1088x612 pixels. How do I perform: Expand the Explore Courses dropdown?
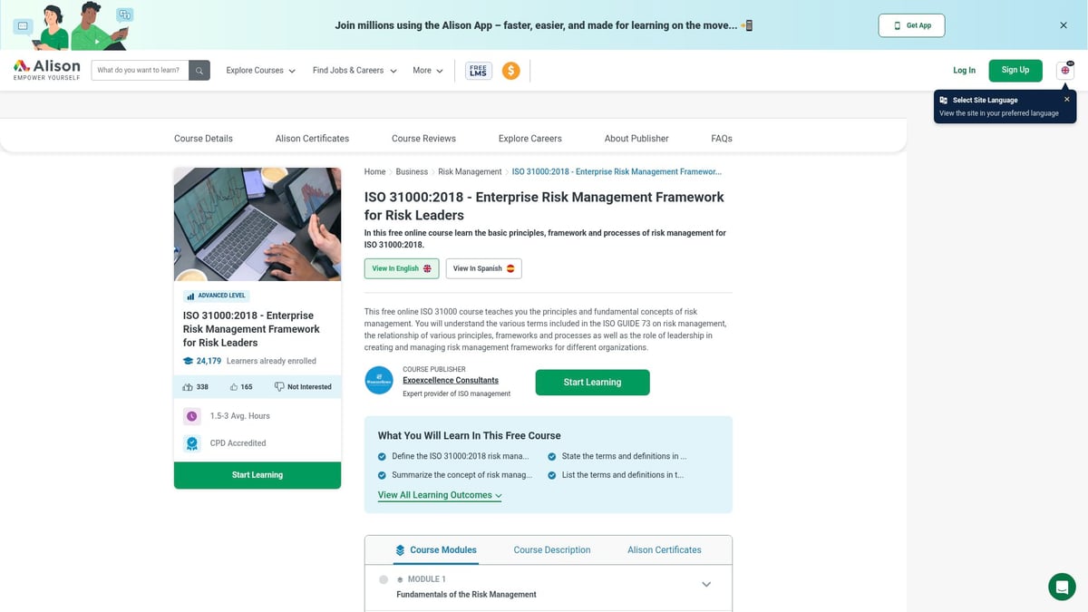coord(261,71)
